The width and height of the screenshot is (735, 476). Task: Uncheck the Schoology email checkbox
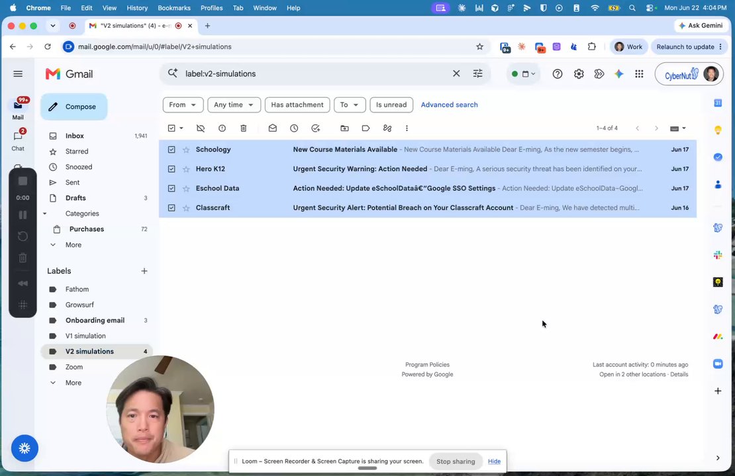(171, 150)
